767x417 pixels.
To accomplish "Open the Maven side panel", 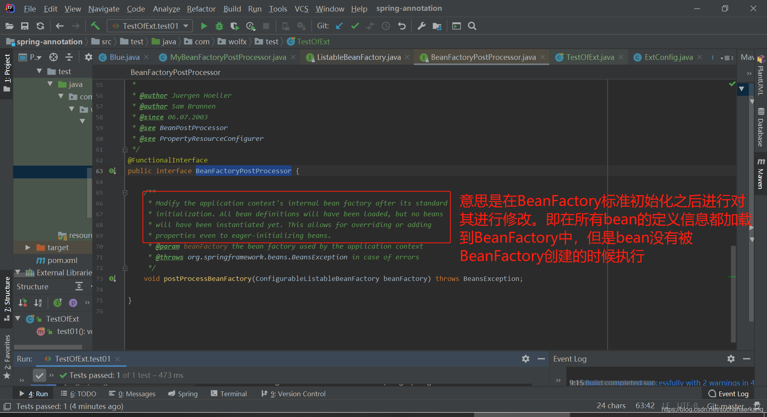I will pos(761,174).
